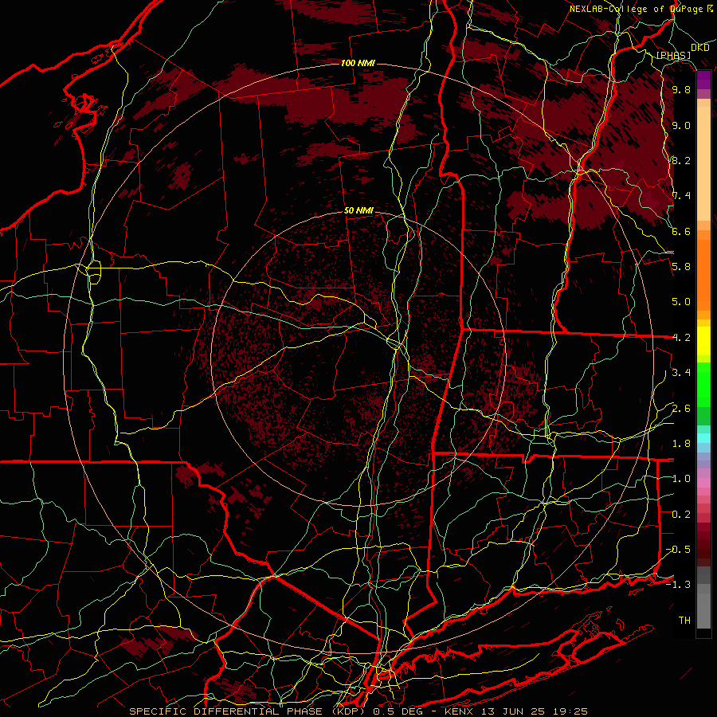717x717 pixels.
Task: Click the NEXLAB-College of DuPage label
Action: [x=637, y=9]
